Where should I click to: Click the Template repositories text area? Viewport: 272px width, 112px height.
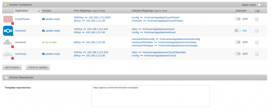150,96
